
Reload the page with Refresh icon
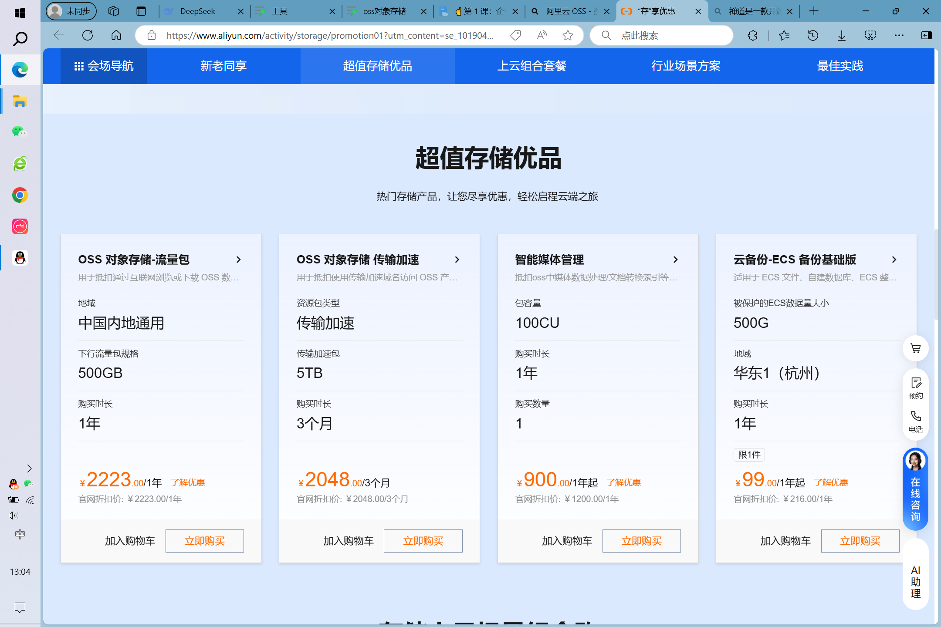click(x=88, y=35)
